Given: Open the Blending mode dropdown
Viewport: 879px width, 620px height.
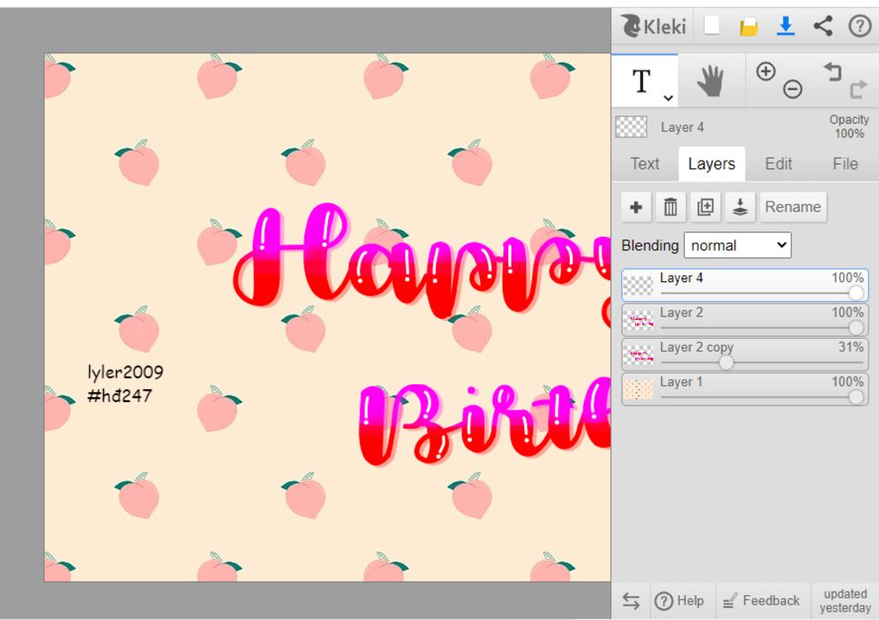Looking at the screenshot, I should 737,245.
